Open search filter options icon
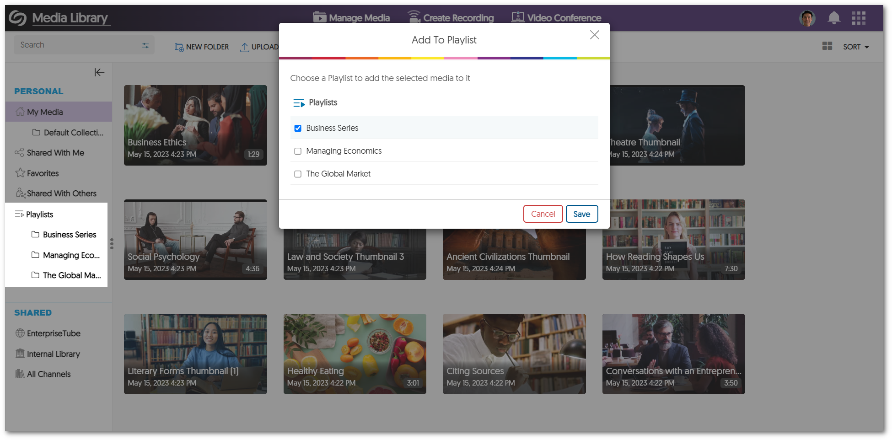 (x=145, y=45)
